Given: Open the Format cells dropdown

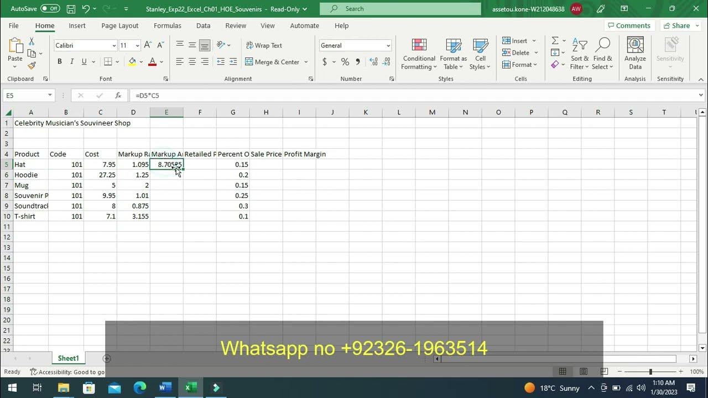Looking at the screenshot, I should coord(520,65).
